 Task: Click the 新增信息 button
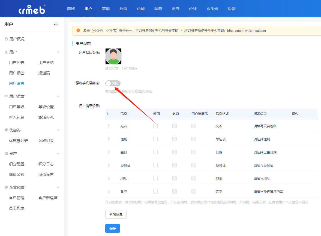click(116, 214)
